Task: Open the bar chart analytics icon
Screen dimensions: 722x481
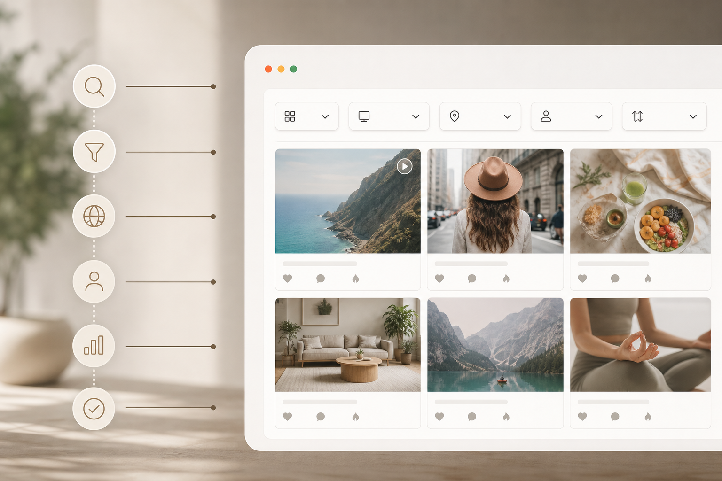Action: [x=94, y=346]
